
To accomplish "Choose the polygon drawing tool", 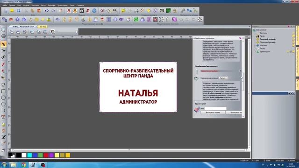I will (x=3, y=104).
